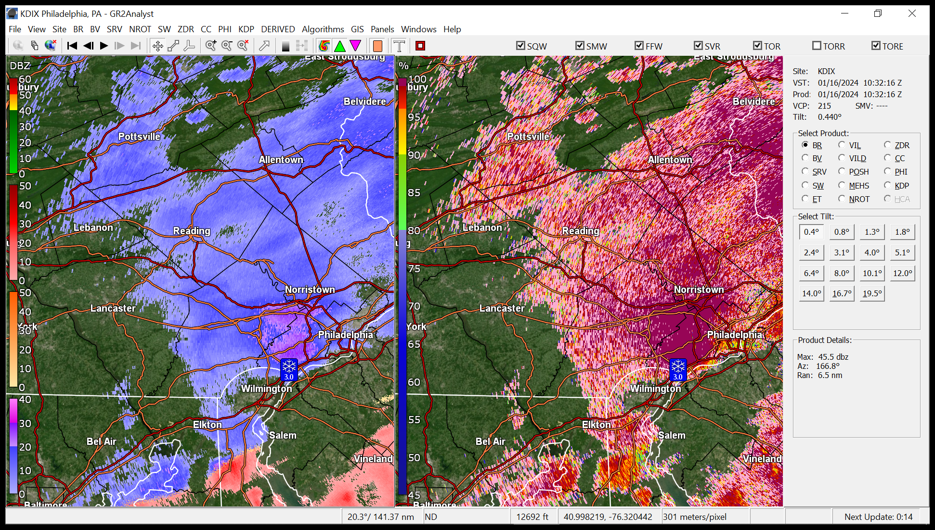935x530 pixels.
Task: Click the snowflake 3.0 marker in left panel
Action: click(x=289, y=369)
